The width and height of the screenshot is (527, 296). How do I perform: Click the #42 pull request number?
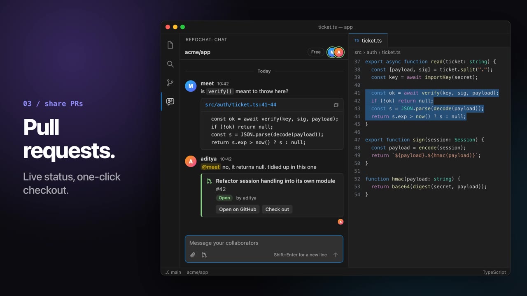click(221, 189)
